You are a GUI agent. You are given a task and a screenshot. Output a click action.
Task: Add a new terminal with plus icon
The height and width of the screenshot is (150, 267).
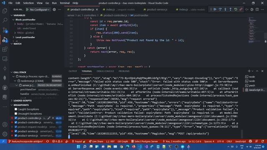point(249,71)
